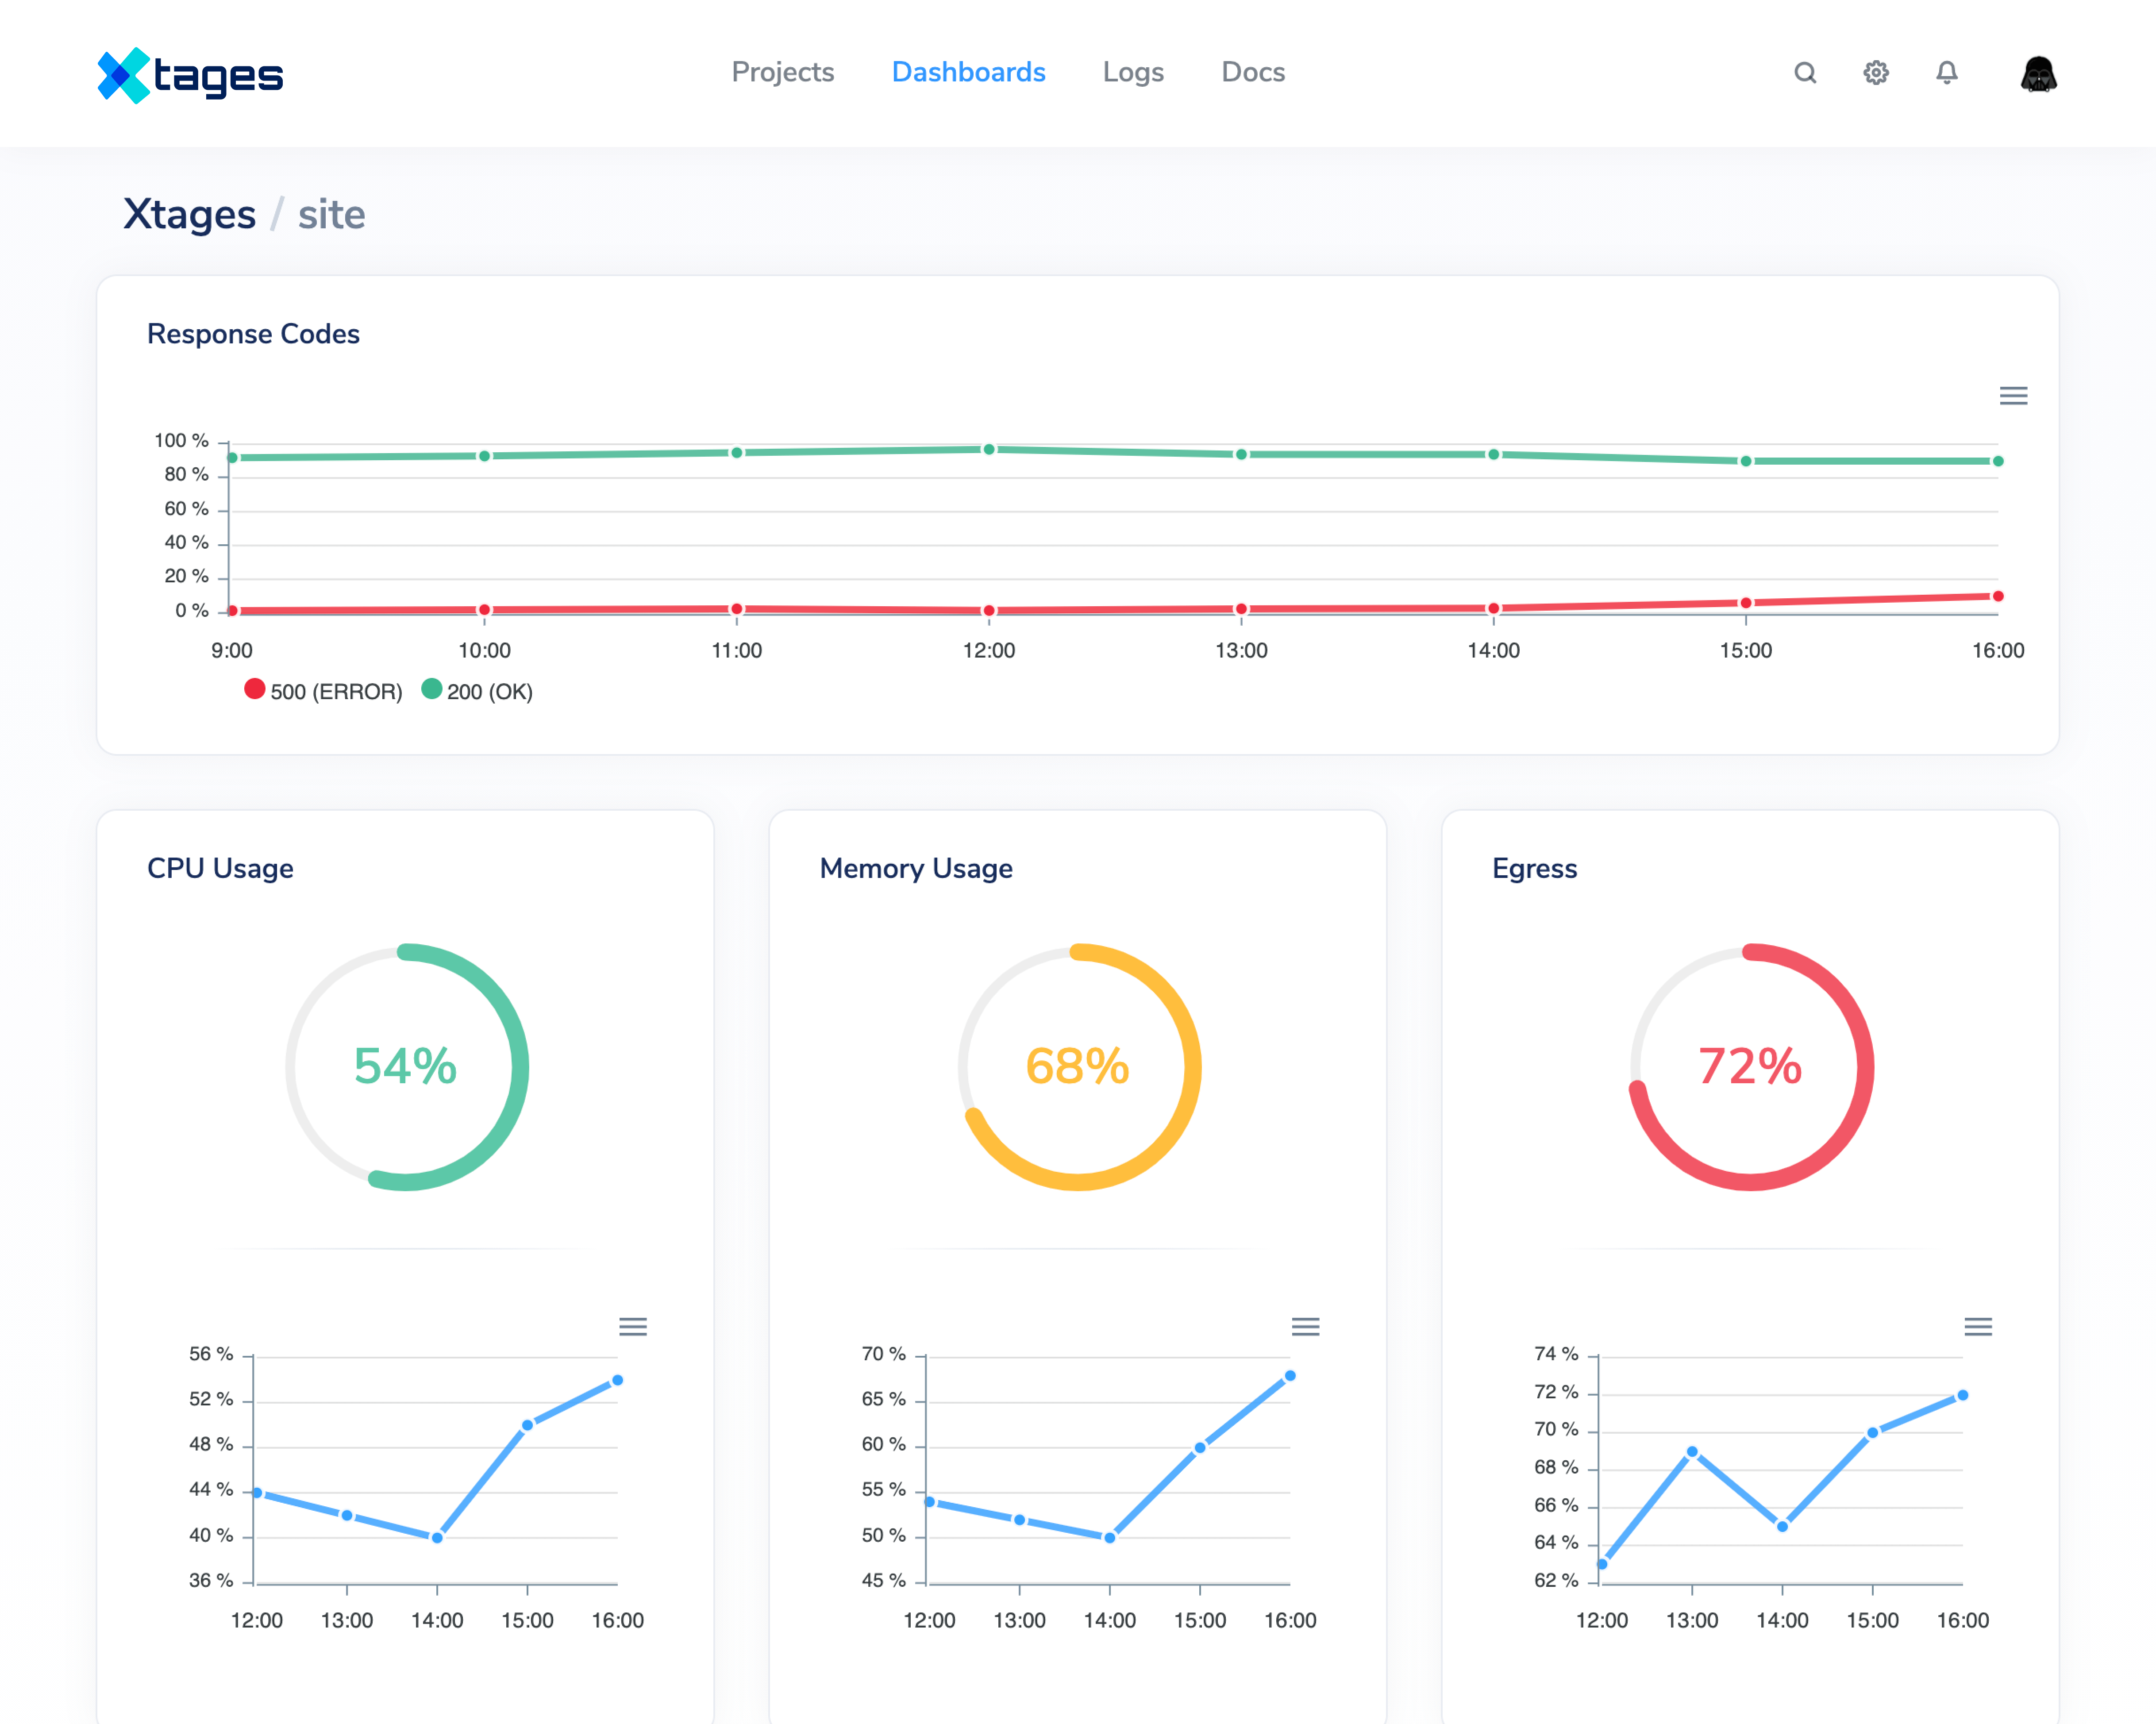This screenshot has height=1724, width=2156.
Task: Open the notifications bell
Action: (x=1947, y=73)
